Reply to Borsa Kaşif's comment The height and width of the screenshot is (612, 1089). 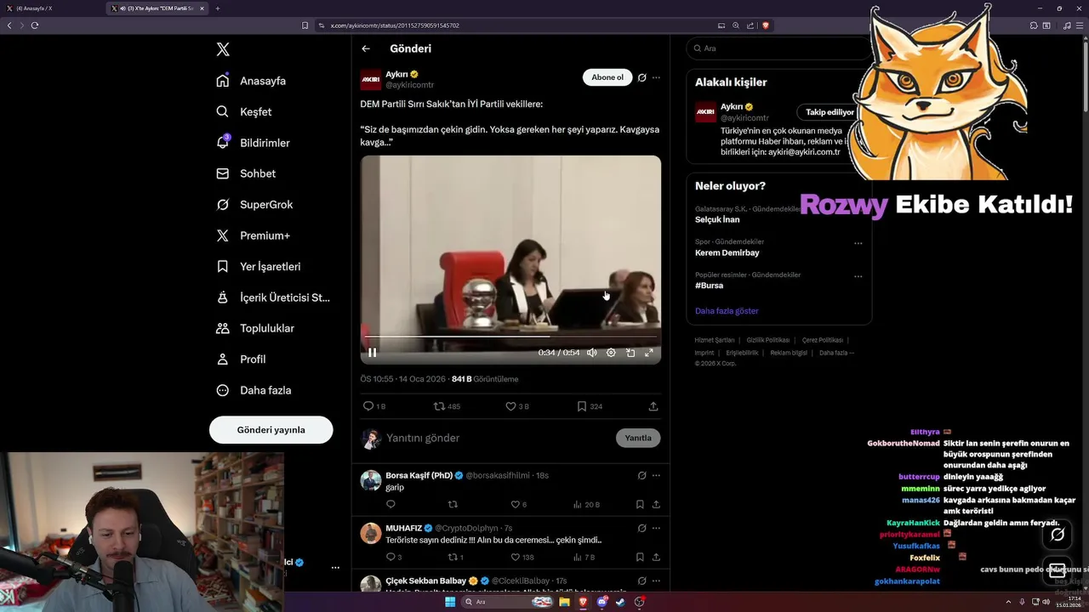391,504
